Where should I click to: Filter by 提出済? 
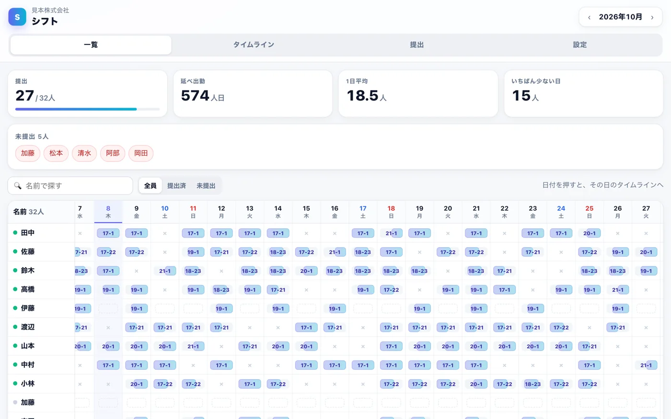(176, 186)
